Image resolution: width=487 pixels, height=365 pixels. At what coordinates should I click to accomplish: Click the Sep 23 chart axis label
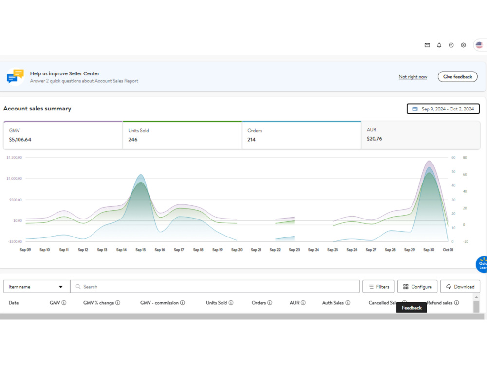tap(294, 250)
